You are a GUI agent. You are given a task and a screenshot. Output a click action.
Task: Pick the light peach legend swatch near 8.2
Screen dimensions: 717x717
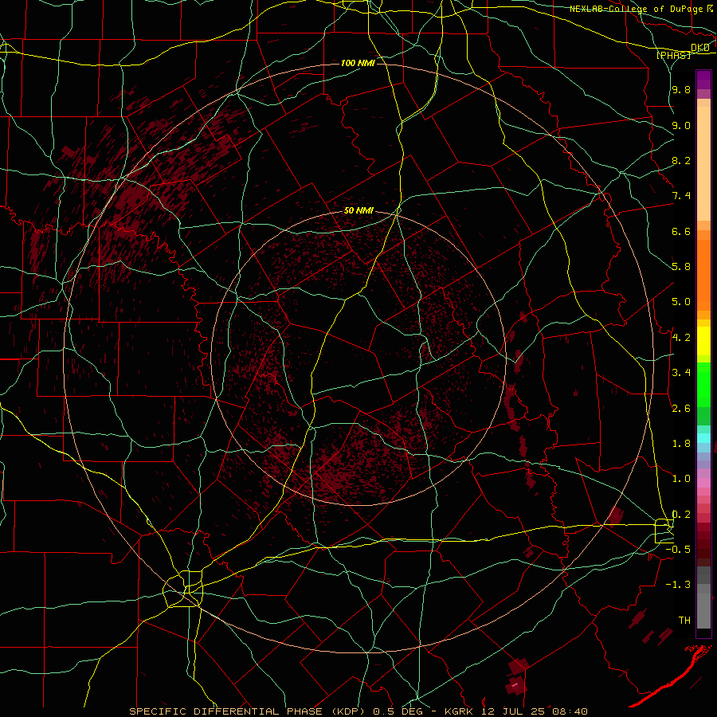(x=703, y=163)
